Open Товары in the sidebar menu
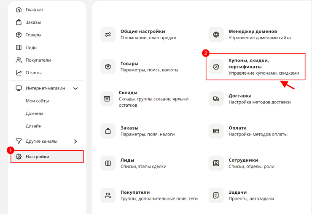Viewport: 312px width, 214px height. click(x=33, y=35)
